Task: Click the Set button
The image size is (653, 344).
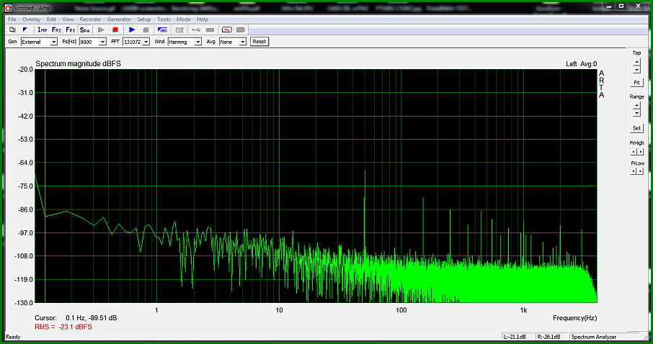Action: tap(636, 128)
